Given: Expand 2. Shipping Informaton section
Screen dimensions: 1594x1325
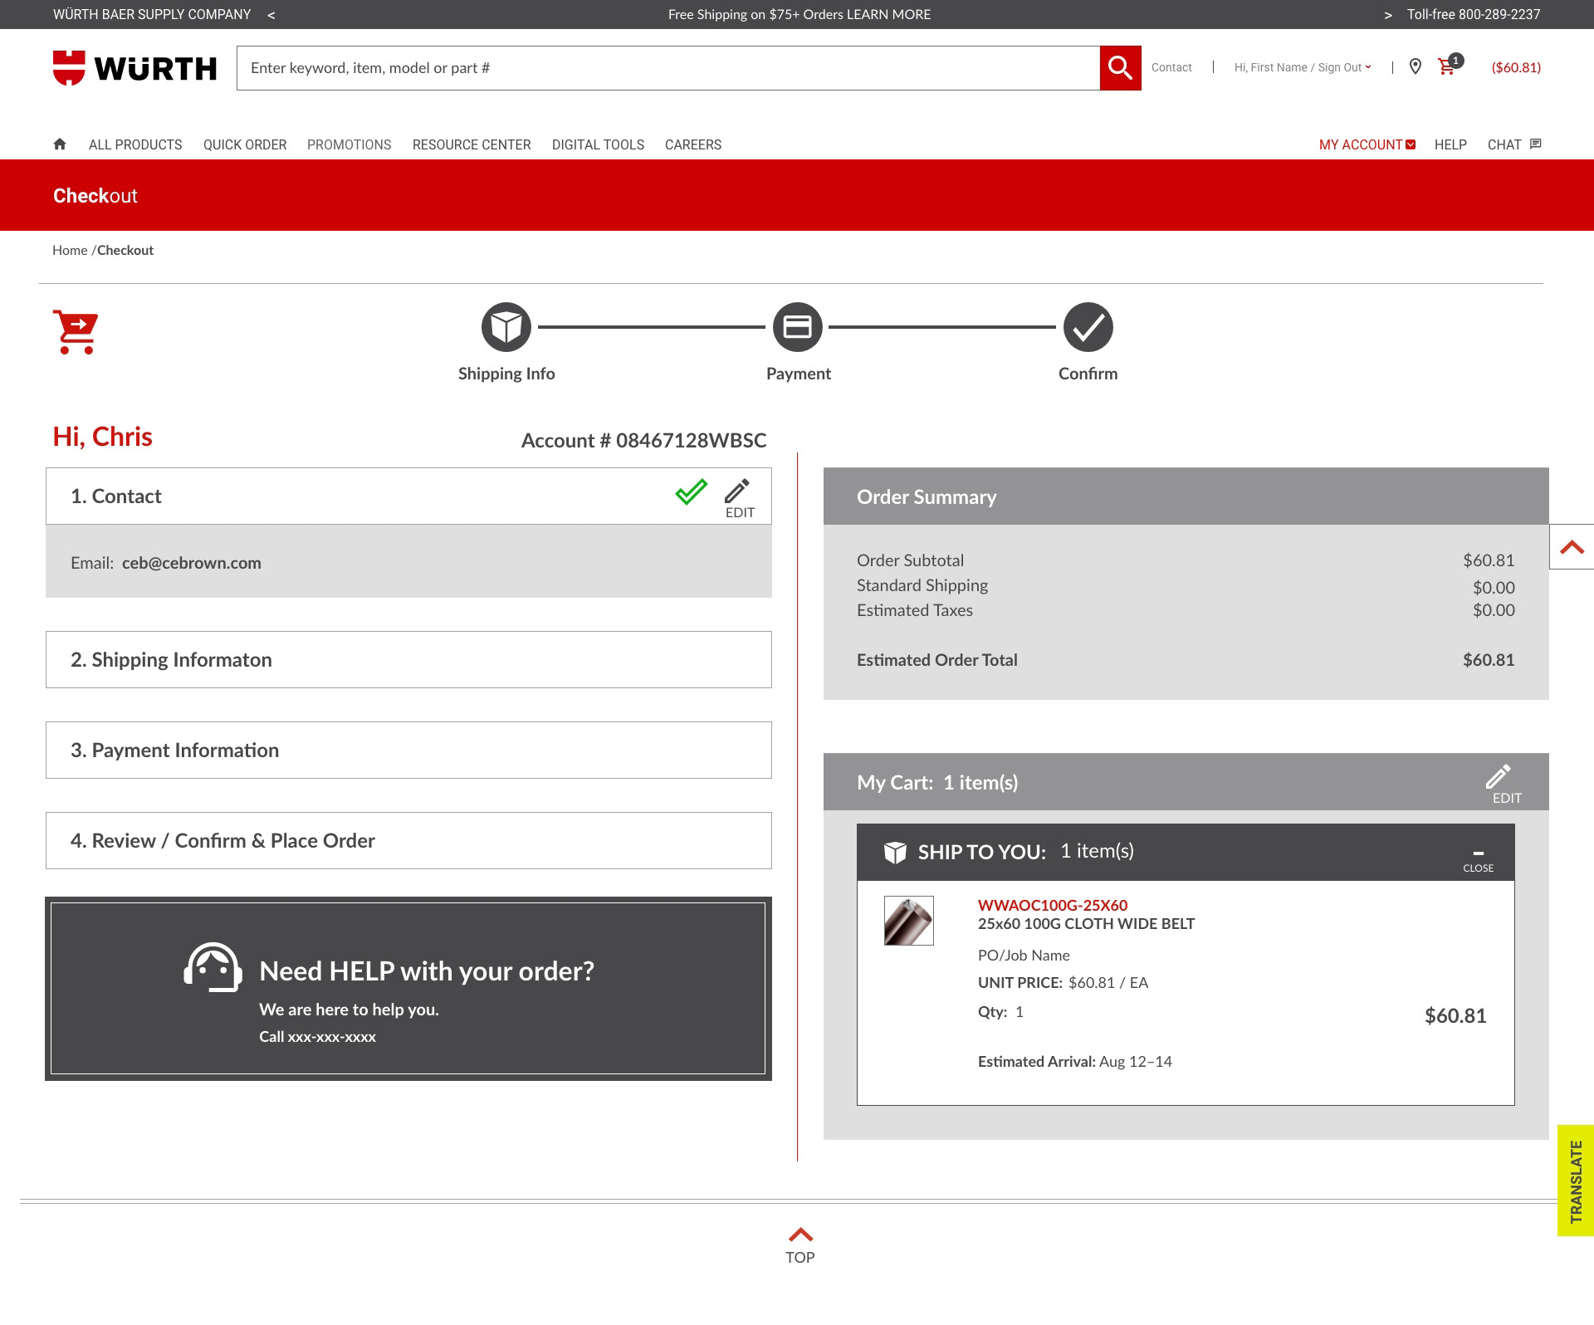Looking at the screenshot, I should (408, 660).
